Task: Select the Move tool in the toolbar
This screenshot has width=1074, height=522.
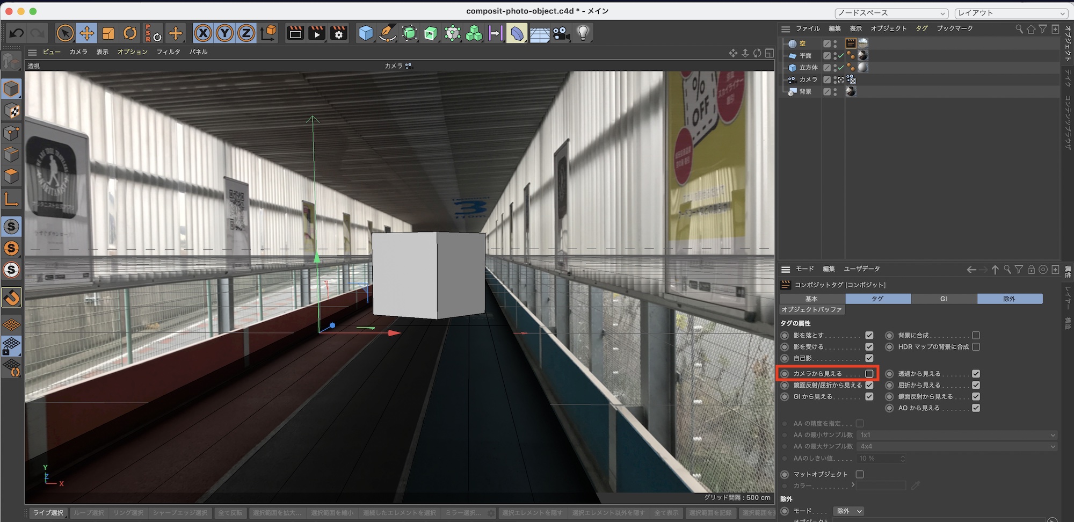Action: [x=86, y=33]
